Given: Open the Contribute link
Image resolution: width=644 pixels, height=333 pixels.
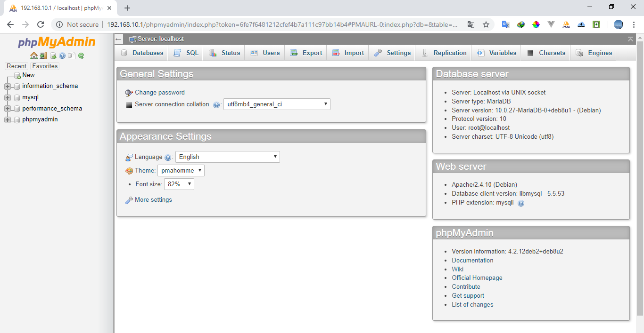Looking at the screenshot, I should 466,287.
